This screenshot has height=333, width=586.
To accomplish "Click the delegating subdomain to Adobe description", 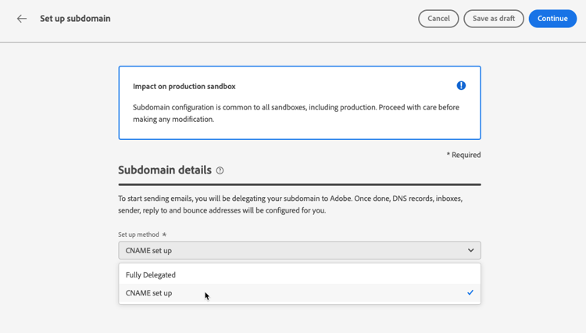I will click(x=290, y=205).
